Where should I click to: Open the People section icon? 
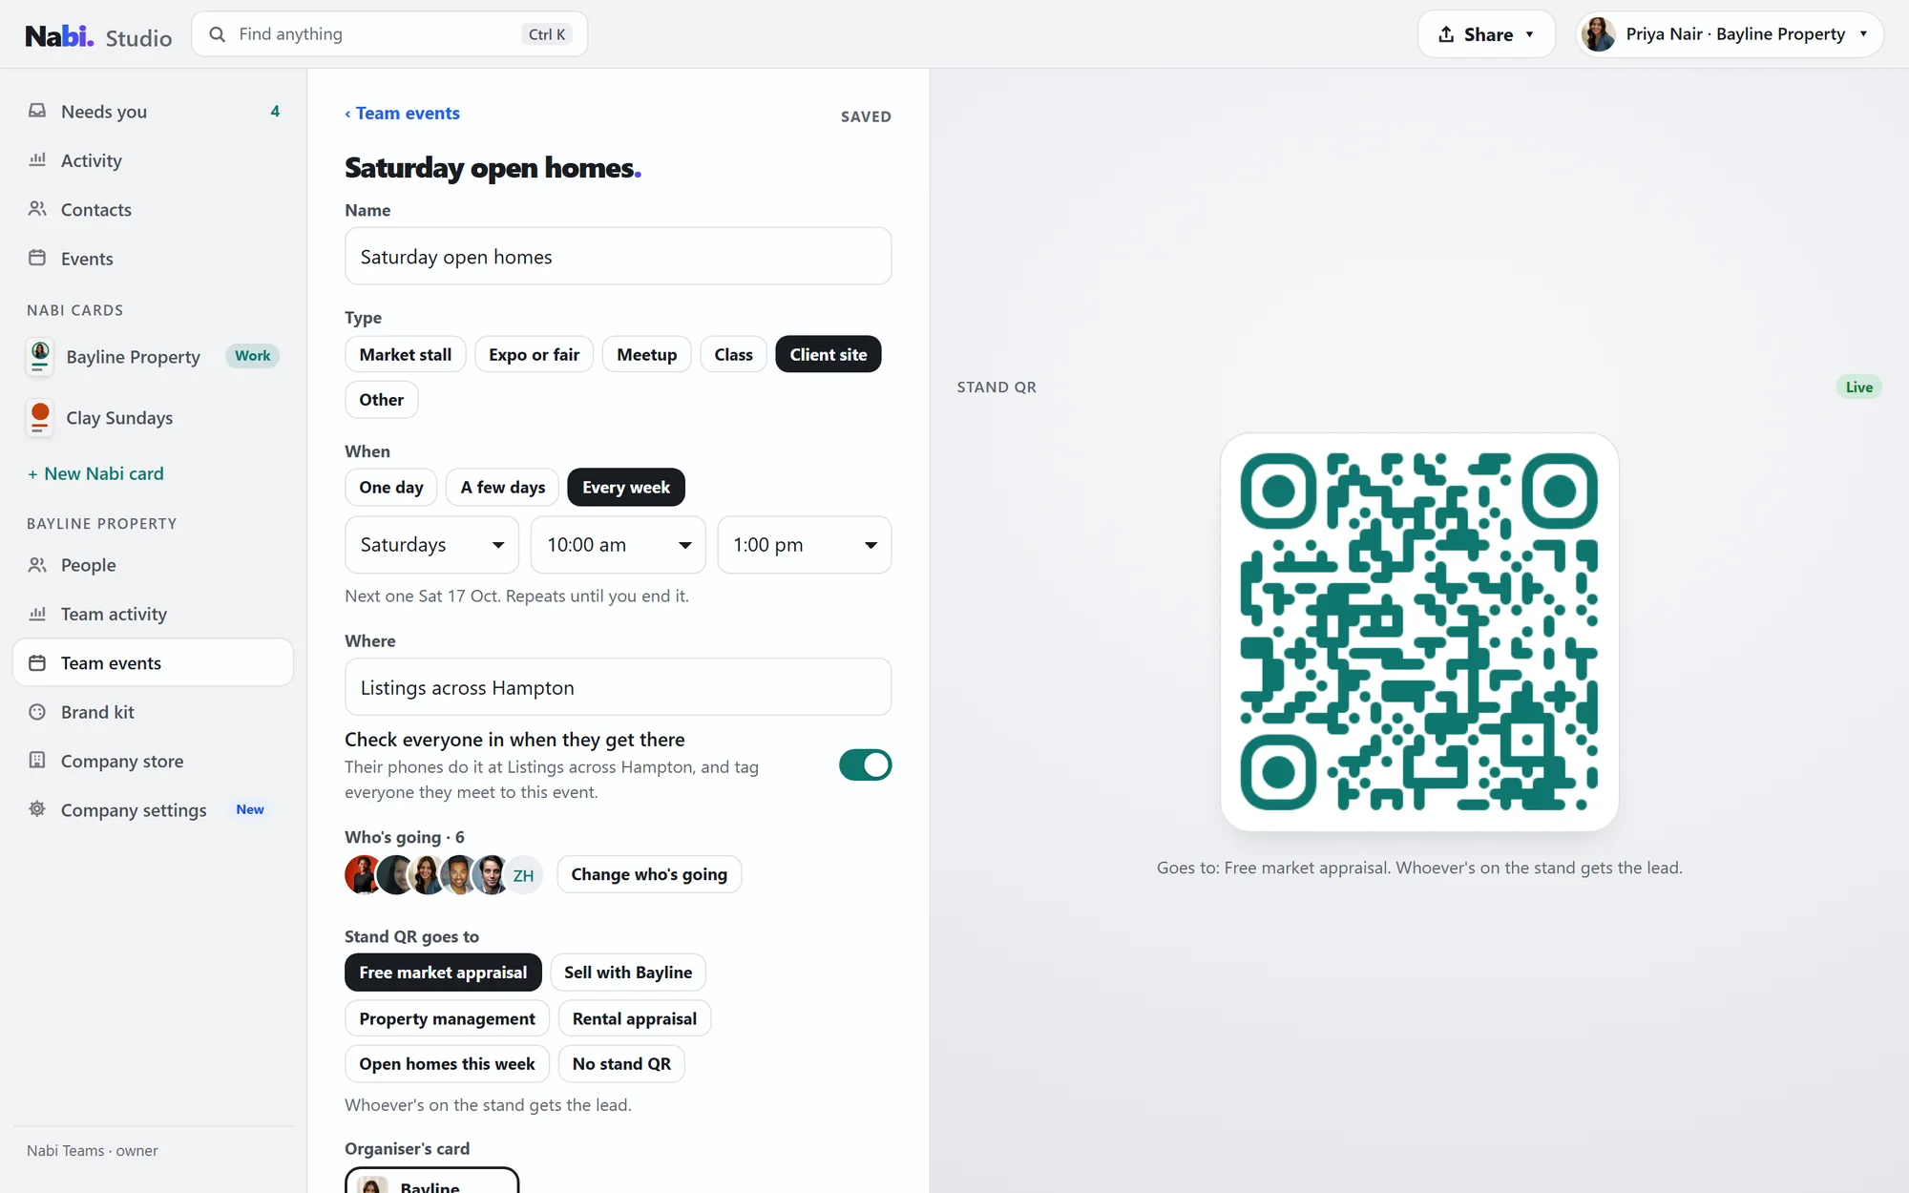(x=37, y=565)
